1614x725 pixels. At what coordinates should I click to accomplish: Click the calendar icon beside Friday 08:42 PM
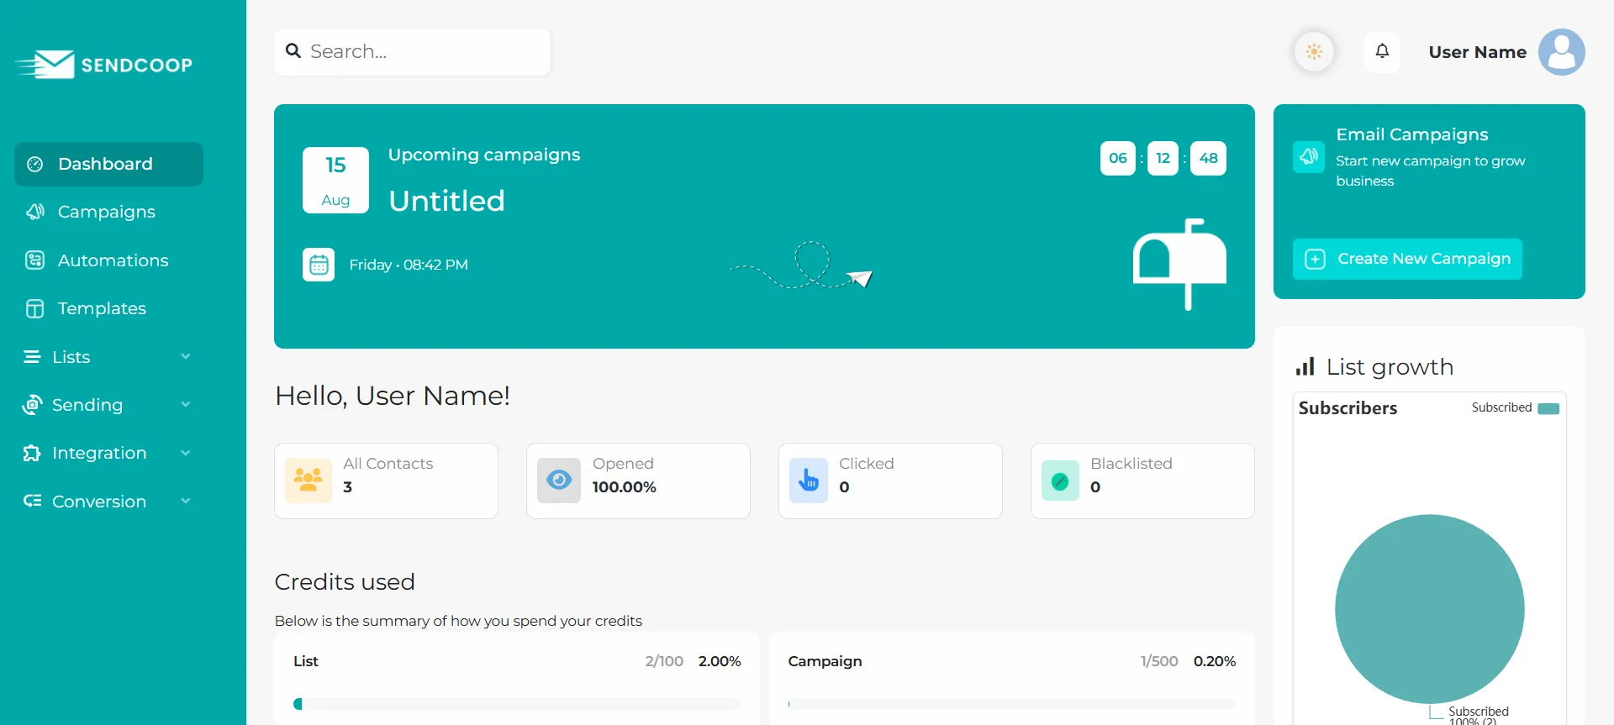point(319,265)
